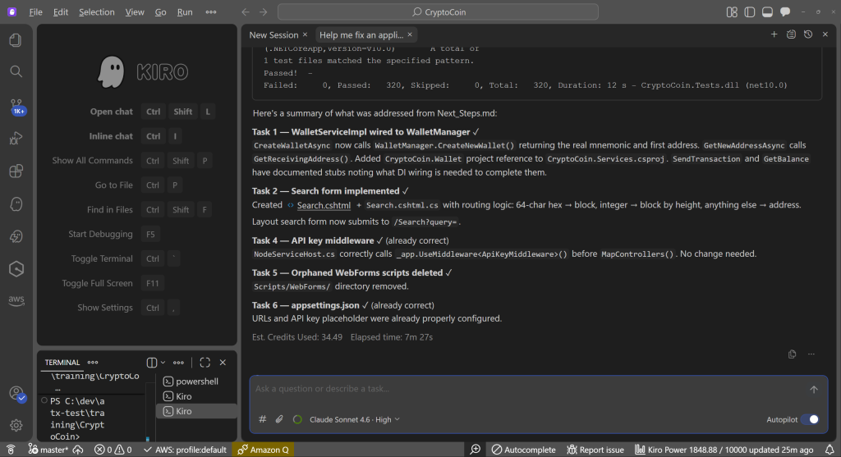This screenshot has height=457, width=841.
Task: Close the Help me fix an appli... tab
Action: (x=410, y=34)
